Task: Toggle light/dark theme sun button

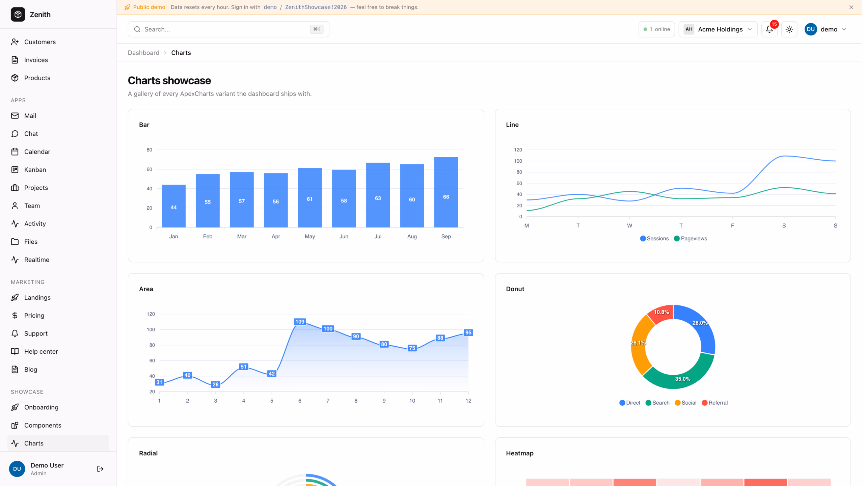Action: point(789,29)
